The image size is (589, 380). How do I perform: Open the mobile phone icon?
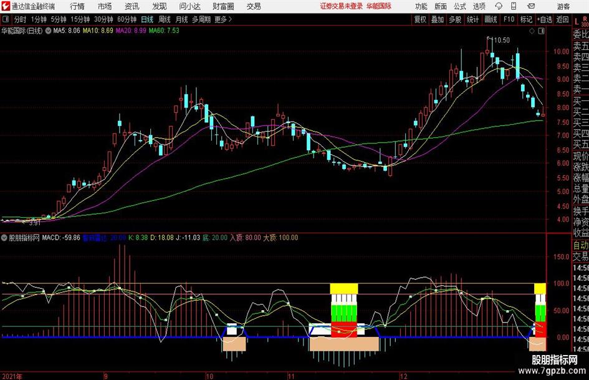pos(514,6)
